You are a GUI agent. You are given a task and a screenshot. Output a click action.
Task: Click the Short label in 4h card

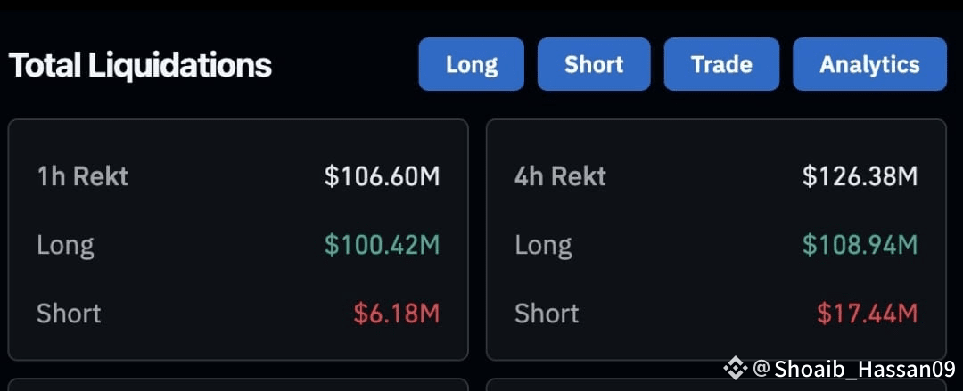(547, 314)
